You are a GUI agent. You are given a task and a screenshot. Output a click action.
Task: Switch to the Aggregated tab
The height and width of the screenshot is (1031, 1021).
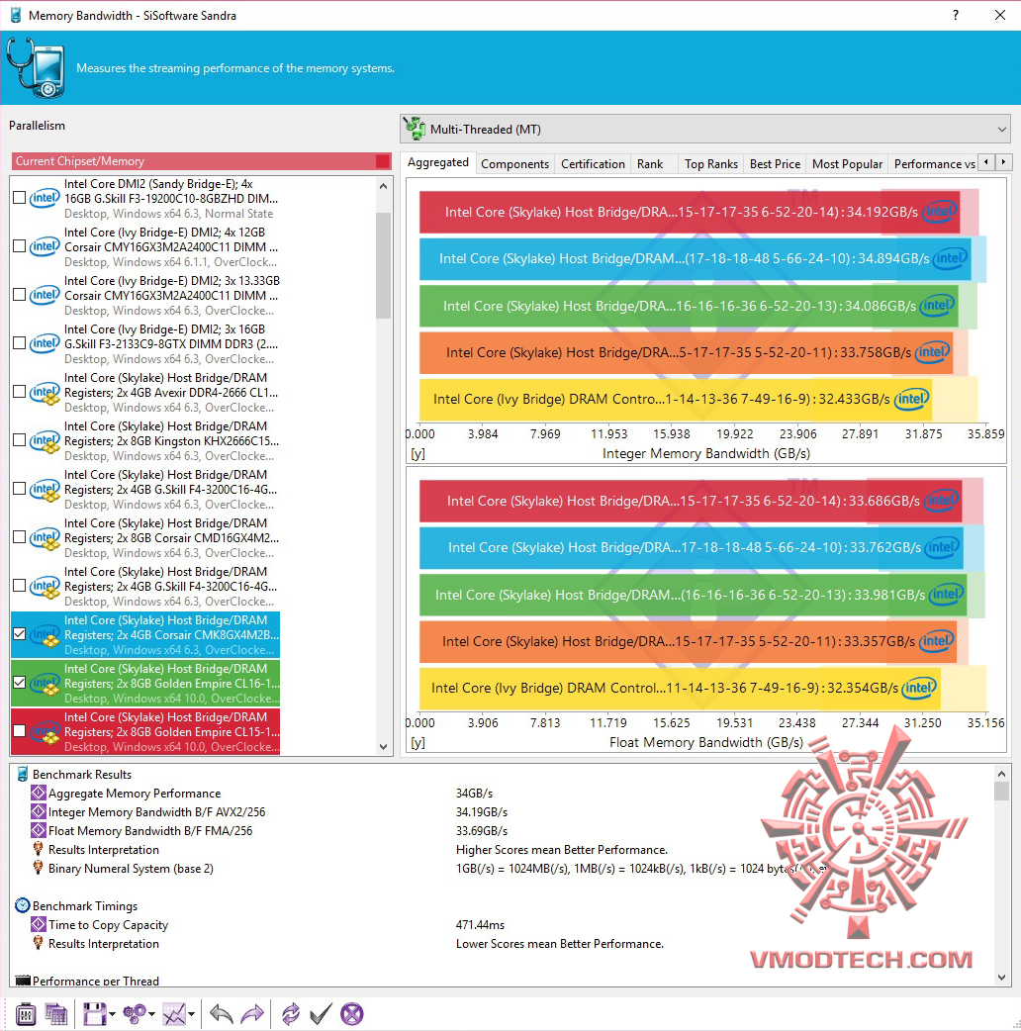click(x=438, y=162)
